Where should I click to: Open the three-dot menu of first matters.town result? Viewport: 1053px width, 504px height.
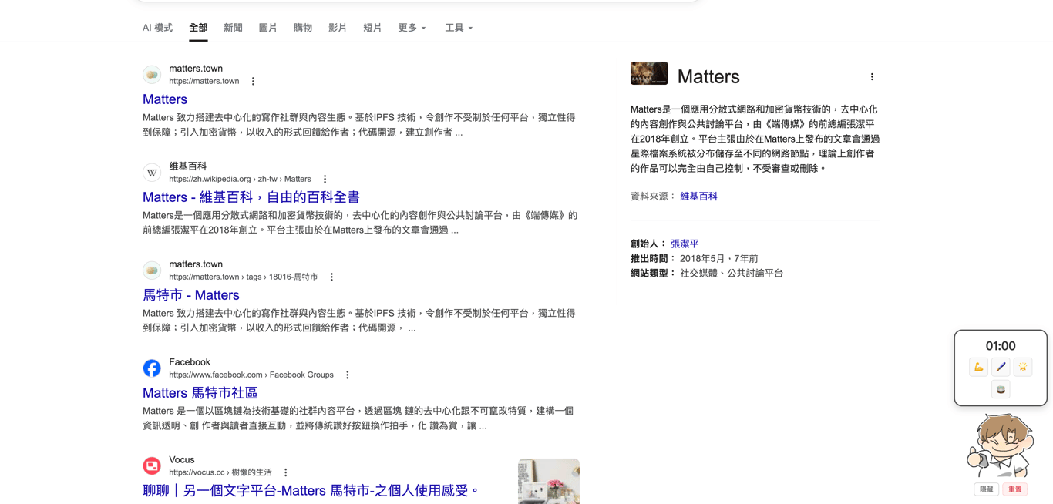253,81
